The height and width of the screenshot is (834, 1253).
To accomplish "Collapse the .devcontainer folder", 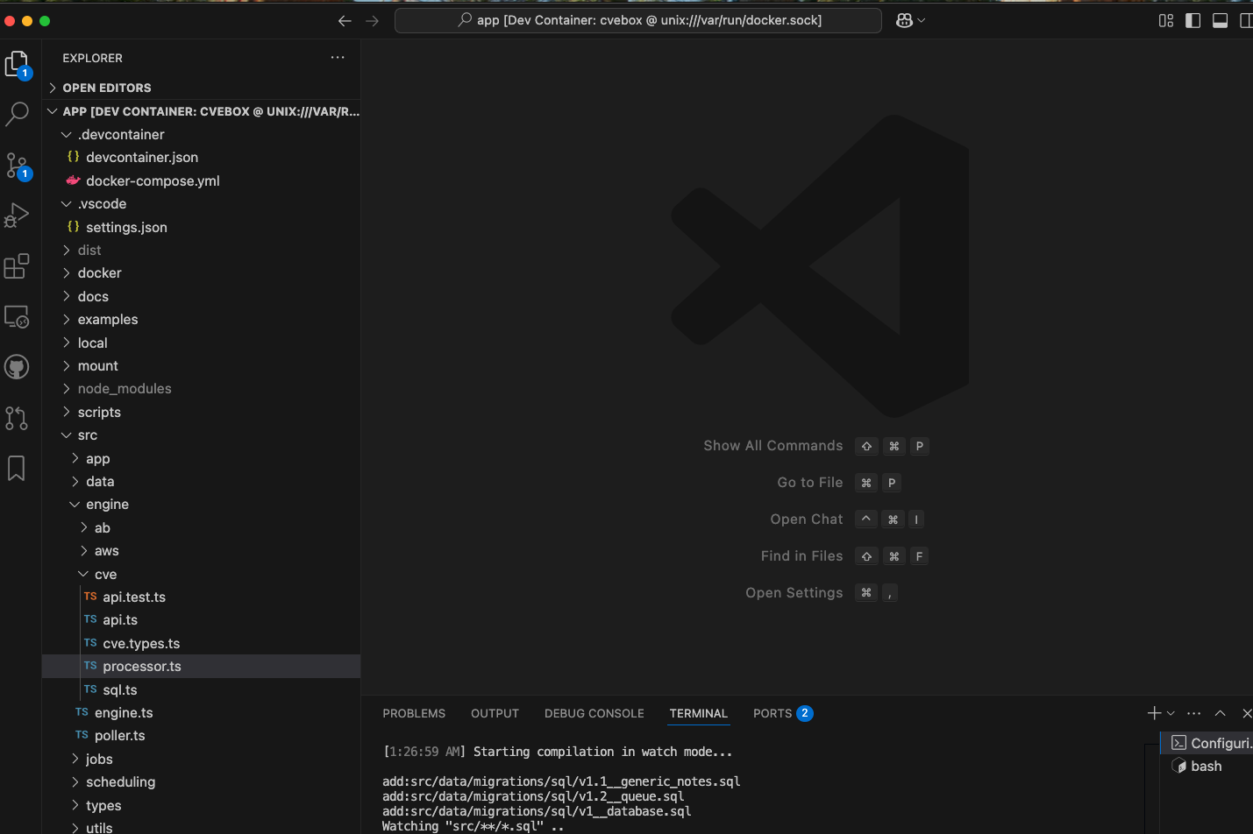I will tap(202, 134).
